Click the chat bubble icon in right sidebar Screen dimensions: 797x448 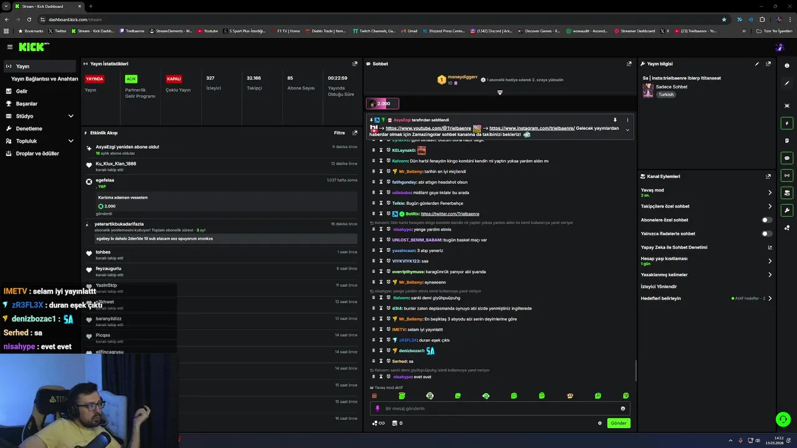coord(787,158)
